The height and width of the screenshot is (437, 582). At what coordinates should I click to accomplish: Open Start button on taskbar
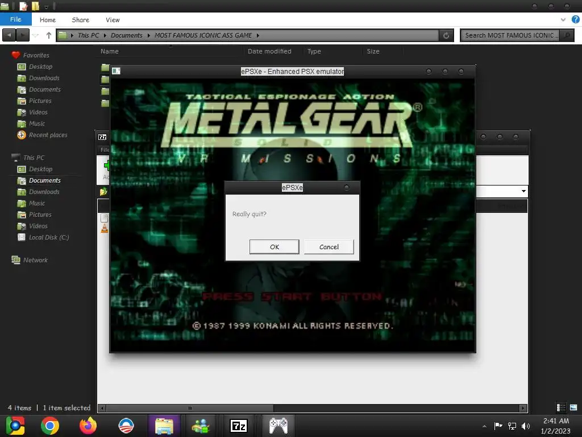(15, 426)
